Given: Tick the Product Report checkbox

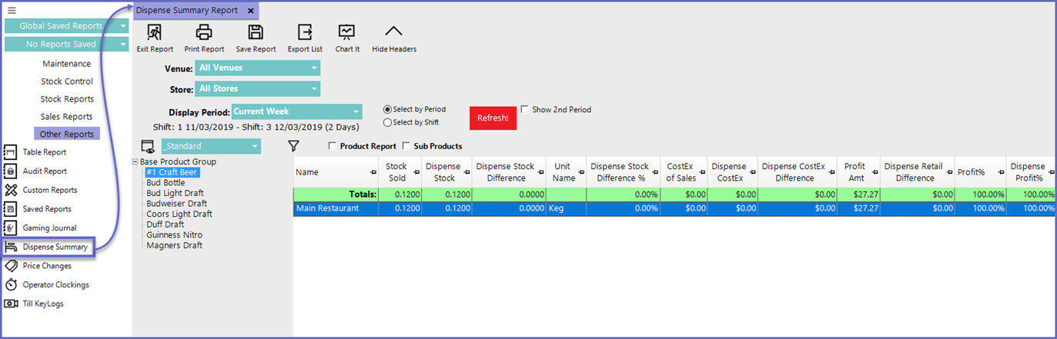Looking at the screenshot, I should tap(332, 146).
